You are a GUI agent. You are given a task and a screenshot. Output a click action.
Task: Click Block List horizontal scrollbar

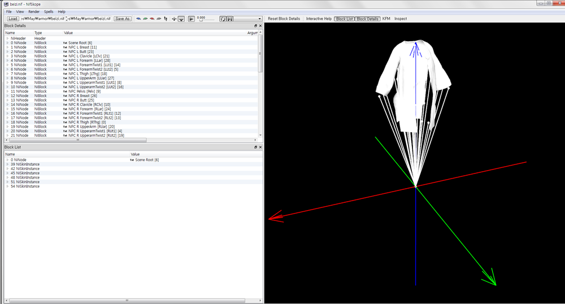pyautogui.click(x=127, y=301)
